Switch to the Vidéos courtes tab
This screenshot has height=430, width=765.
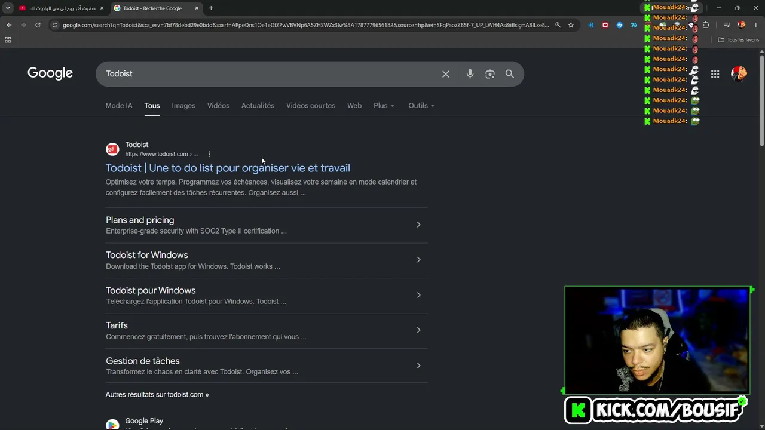[x=311, y=106]
